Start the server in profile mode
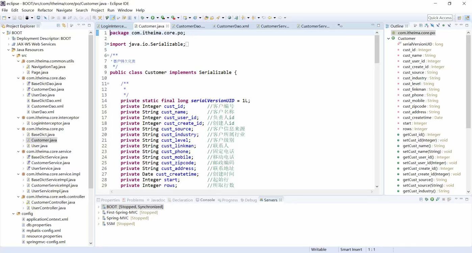472x253 pixels. [438, 199]
